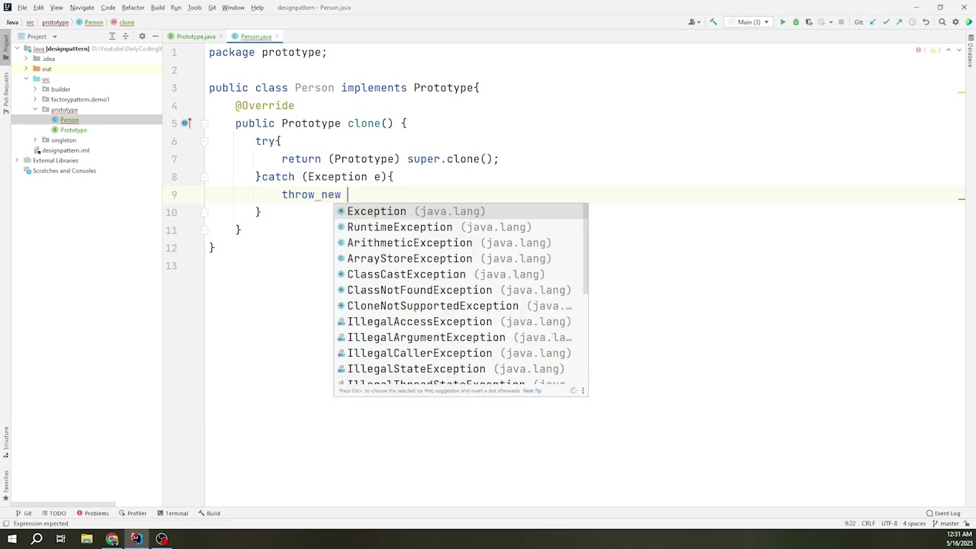Open the Terminal tool window

pos(172,513)
